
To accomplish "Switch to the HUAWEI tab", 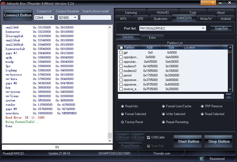I will (163, 13).
